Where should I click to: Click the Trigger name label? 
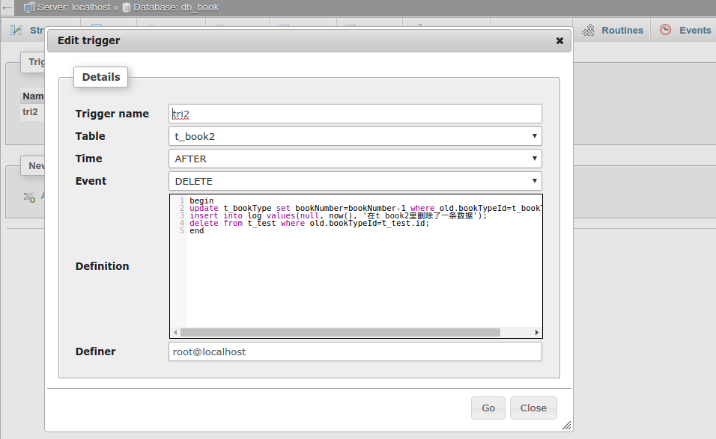point(112,114)
